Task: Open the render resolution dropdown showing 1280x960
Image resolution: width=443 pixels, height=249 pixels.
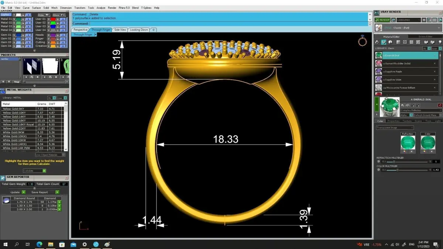Action: (408, 20)
